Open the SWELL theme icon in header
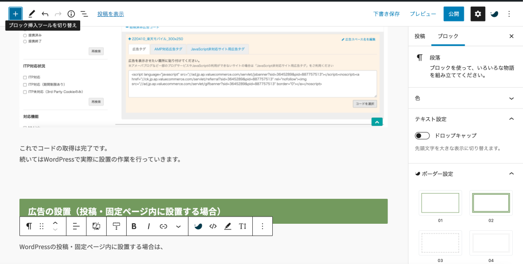Screen dimensions: 523x264 tap(494, 14)
